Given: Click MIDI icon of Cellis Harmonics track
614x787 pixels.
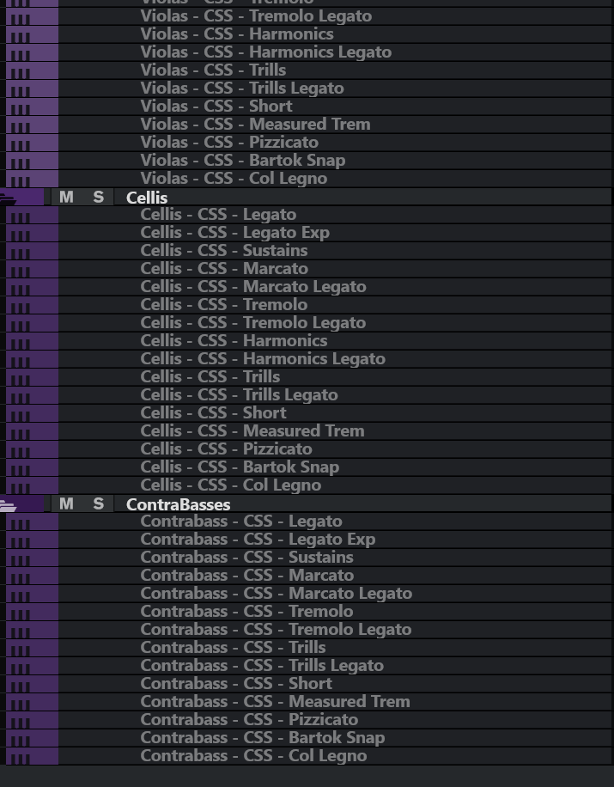Looking at the screenshot, I should [x=19, y=342].
